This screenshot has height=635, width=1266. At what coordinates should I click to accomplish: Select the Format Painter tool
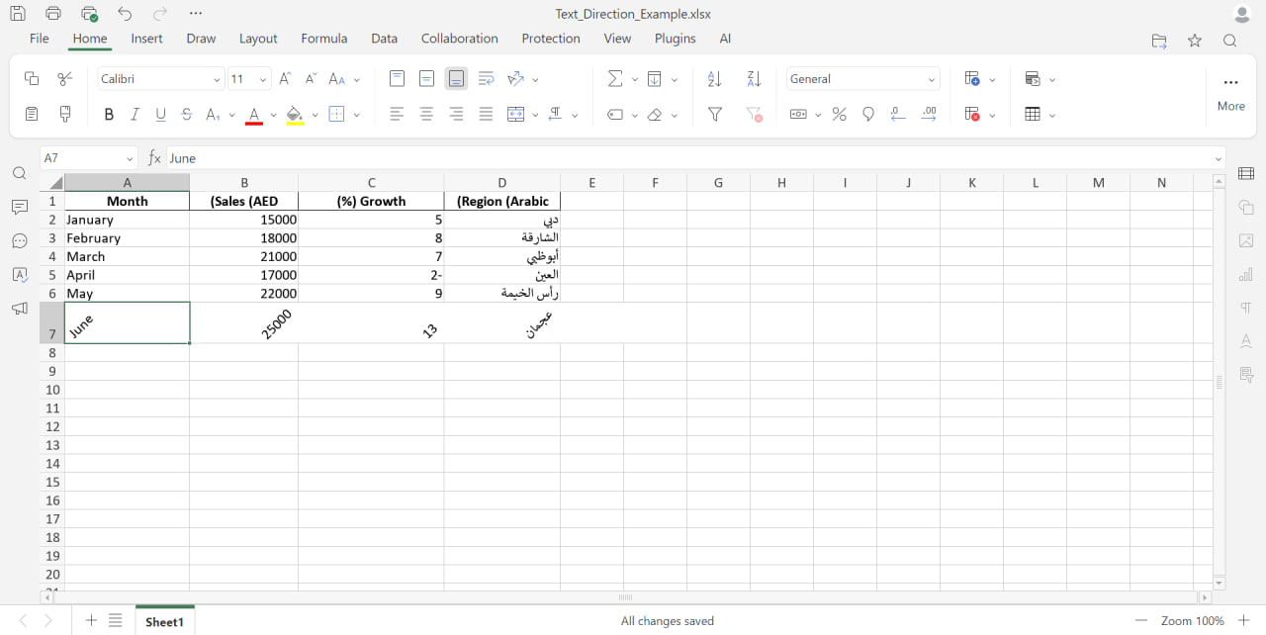63,114
